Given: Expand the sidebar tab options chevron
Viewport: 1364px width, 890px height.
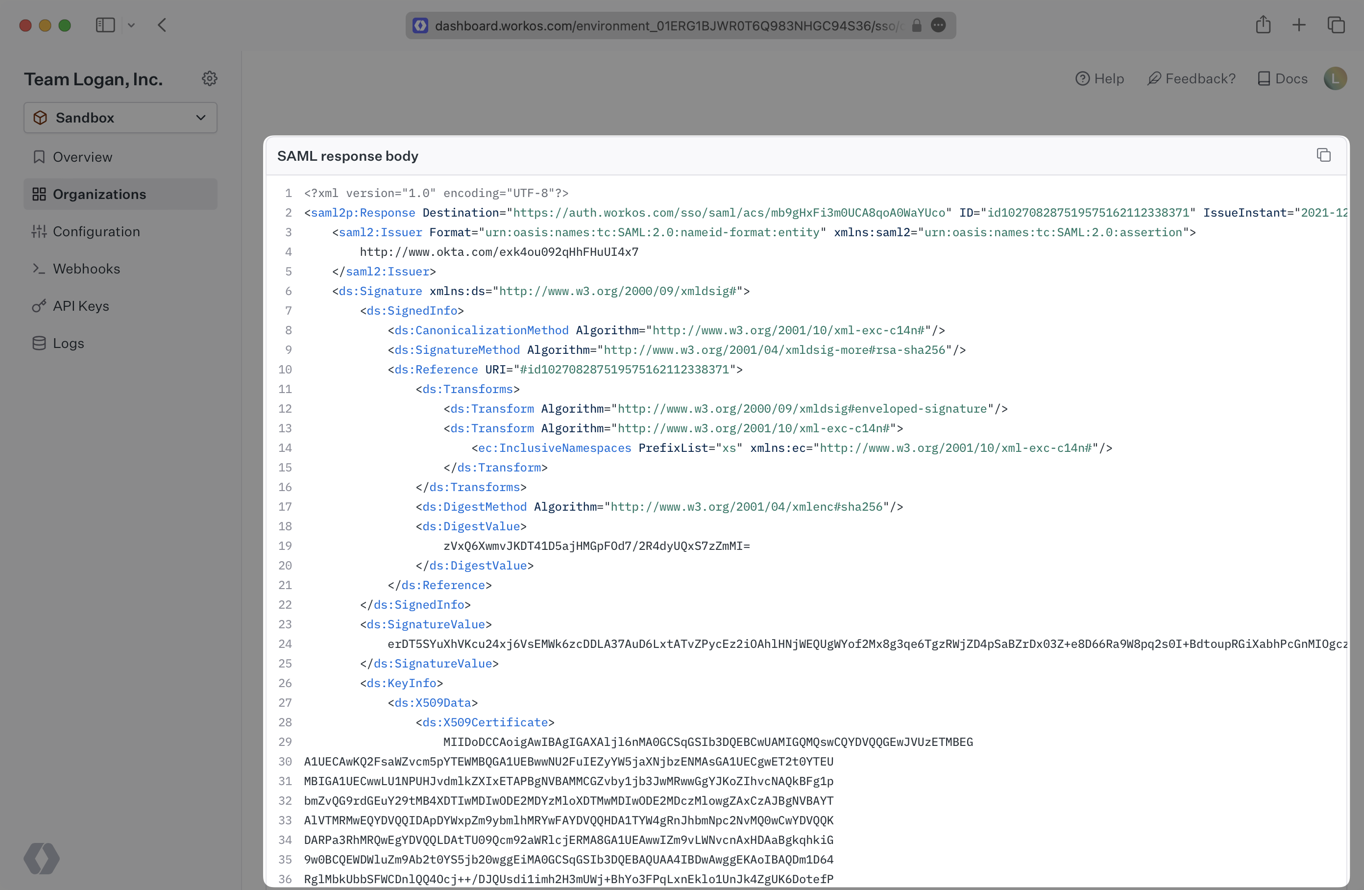Looking at the screenshot, I should click(x=132, y=25).
